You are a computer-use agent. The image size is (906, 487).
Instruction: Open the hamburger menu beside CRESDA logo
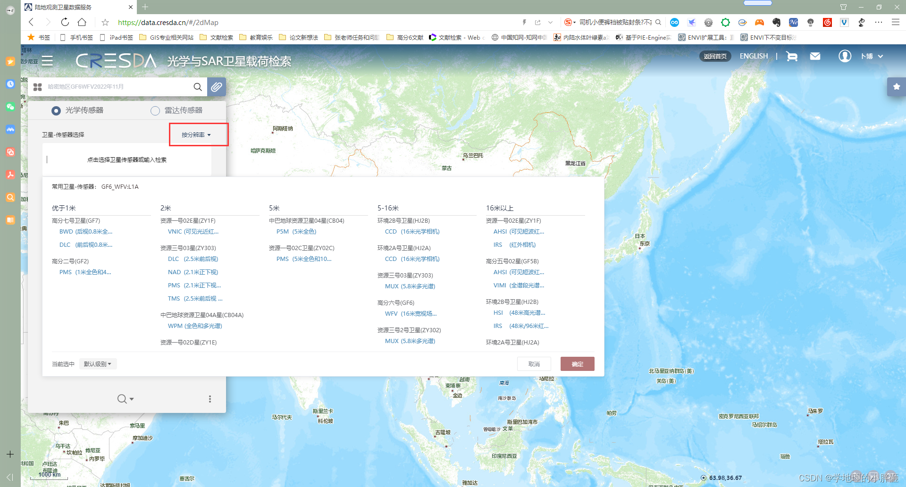(x=47, y=61)
